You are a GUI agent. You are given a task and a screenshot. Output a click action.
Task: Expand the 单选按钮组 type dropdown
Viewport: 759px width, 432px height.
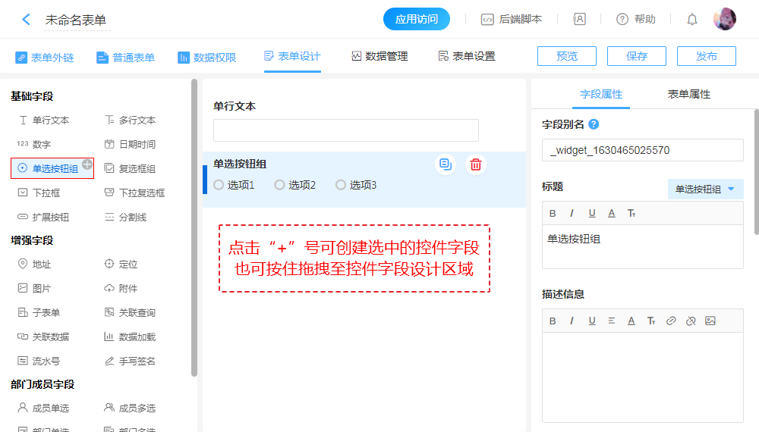[705, 189]
